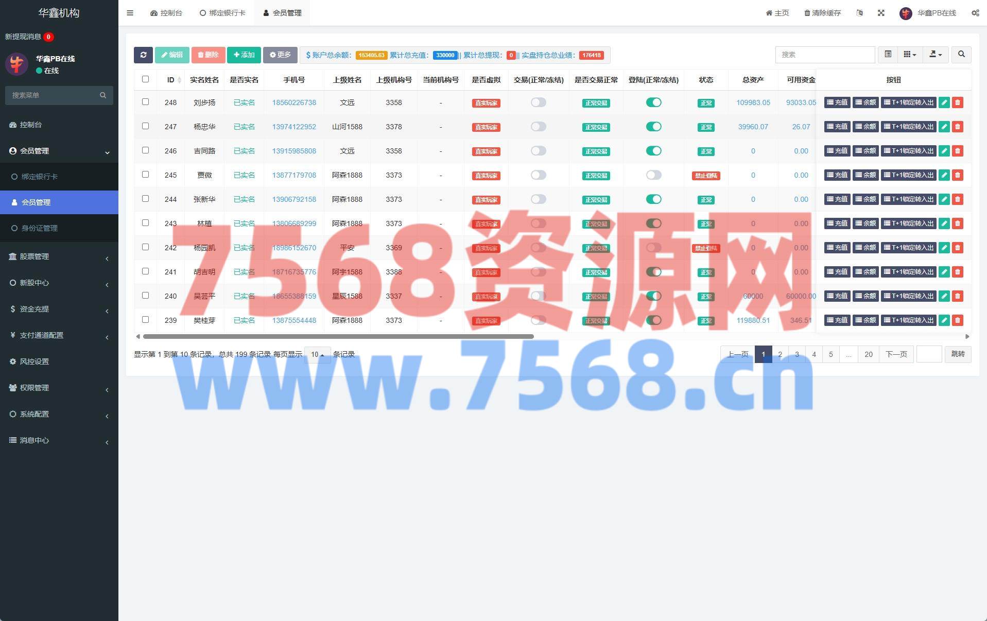
Task: Click the green edit pencil icon for row 248
Action: pyautogui.click(x=944, y=102)
